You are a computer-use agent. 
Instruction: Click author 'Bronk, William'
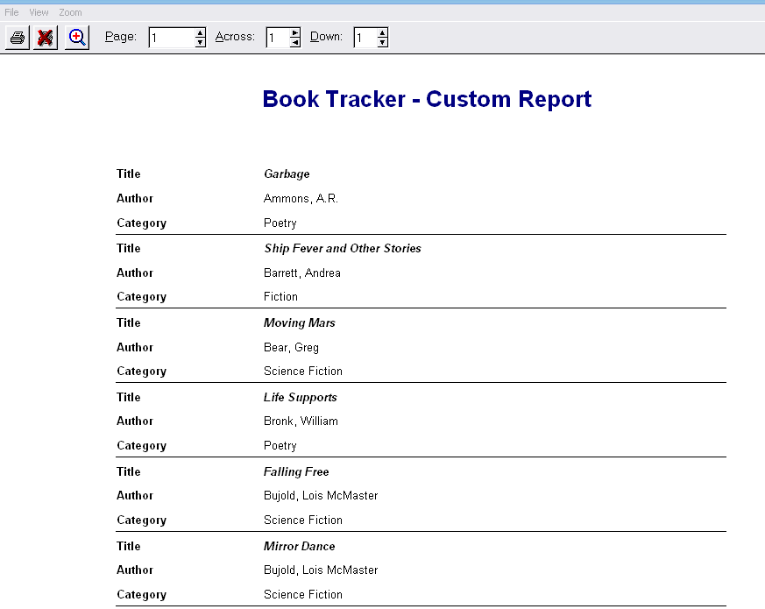pyautogui.click(x=301, y=421)
